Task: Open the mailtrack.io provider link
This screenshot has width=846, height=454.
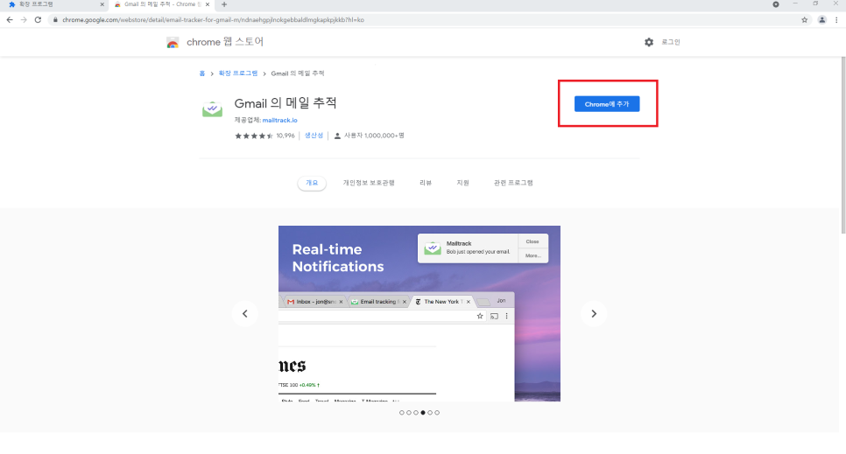Action: coord(279,120)
